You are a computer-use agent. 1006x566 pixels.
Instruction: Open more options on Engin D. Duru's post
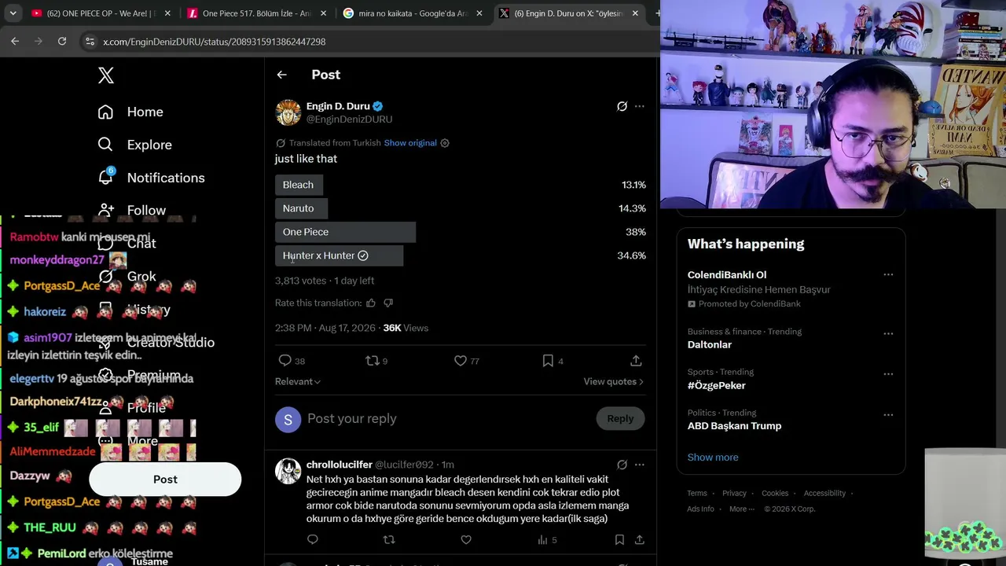(639, 106)
